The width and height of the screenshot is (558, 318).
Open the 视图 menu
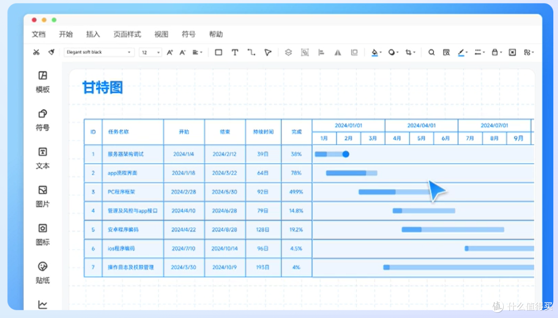click(x=161, y=34)
